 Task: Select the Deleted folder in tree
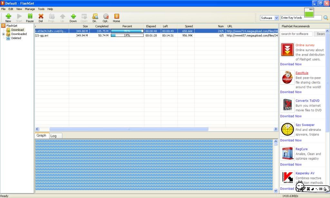[16, 38]
